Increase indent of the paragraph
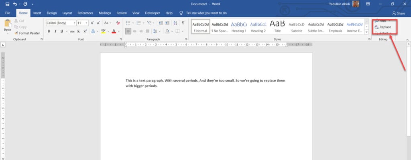The height and width of the screenshot is (160, 411). pyautogui.click(x=167, y=23)
